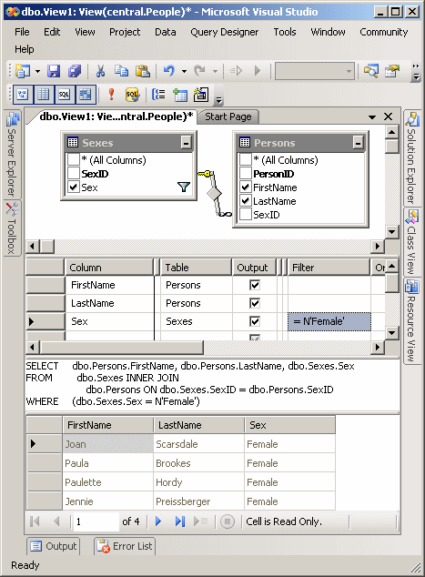Click the join diamond between Sexes and Persons
The image size is (425, 577).
point(214,193)
